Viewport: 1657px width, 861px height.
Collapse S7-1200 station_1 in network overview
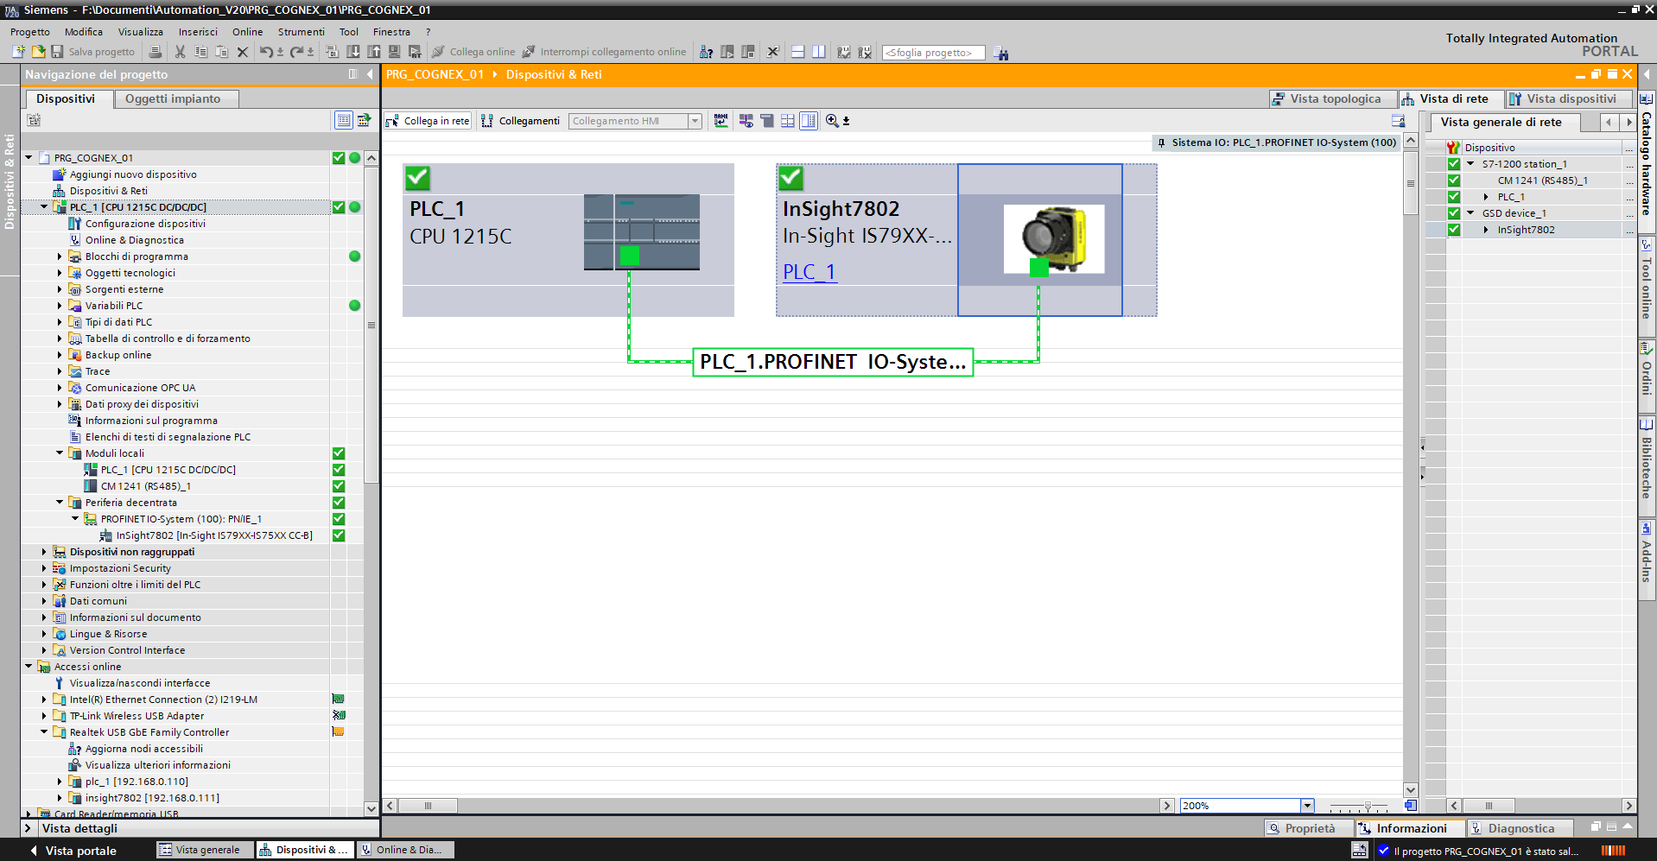pos(1470,164)
